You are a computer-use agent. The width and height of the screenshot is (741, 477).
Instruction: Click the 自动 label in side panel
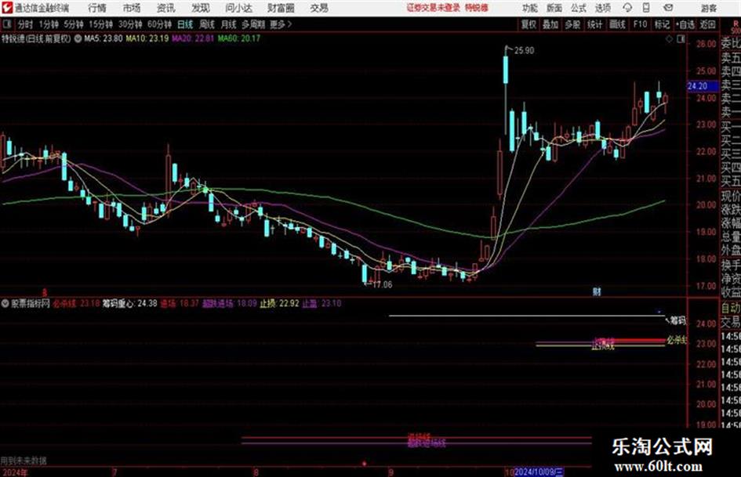point(731,309)
